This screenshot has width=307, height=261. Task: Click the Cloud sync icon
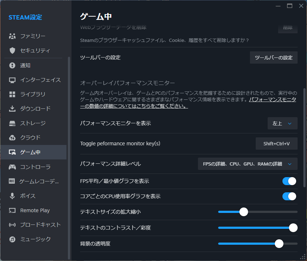pos(12,138)
